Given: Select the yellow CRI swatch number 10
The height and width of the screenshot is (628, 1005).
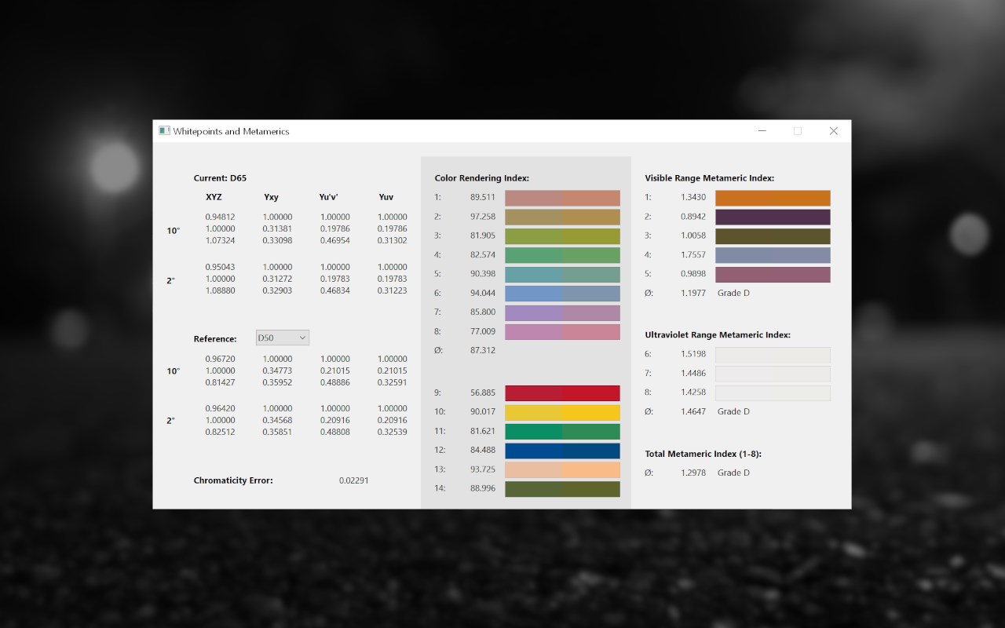Looking at the screenshot, I should (562, 412).
